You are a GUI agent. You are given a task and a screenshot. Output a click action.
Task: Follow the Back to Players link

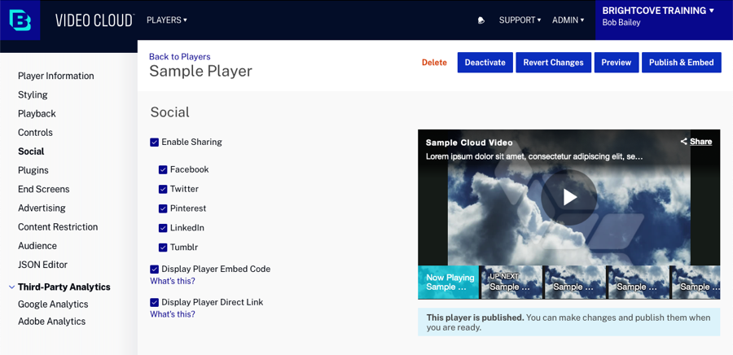179,57
